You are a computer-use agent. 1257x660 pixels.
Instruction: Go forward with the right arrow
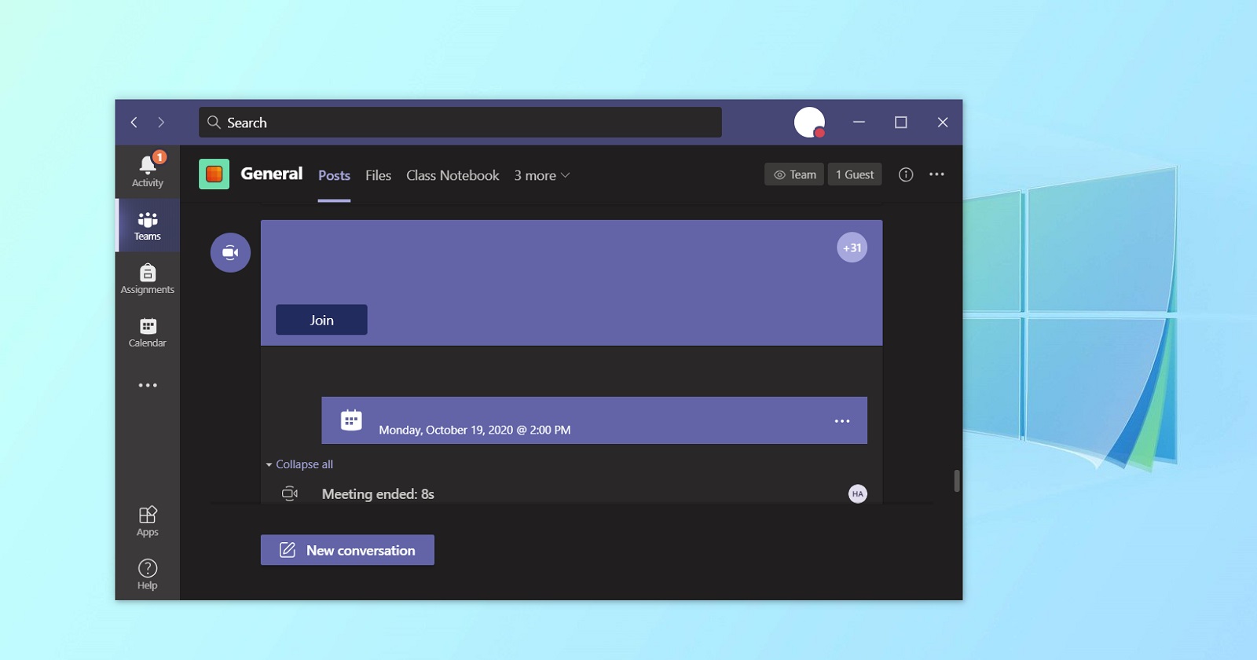pos(161,123)
